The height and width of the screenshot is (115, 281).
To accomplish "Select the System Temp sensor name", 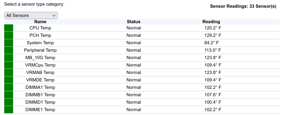I will 40,43.
